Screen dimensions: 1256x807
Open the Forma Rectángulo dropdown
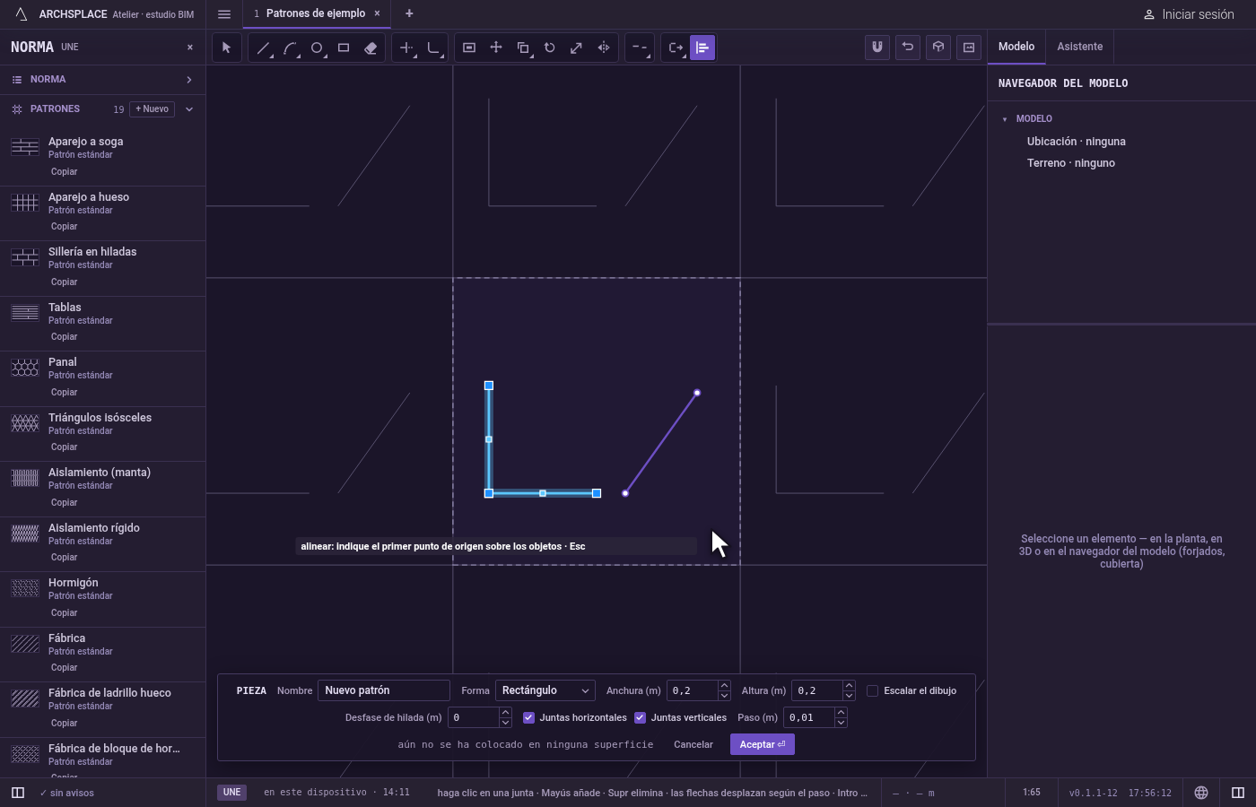coord(545,690)
